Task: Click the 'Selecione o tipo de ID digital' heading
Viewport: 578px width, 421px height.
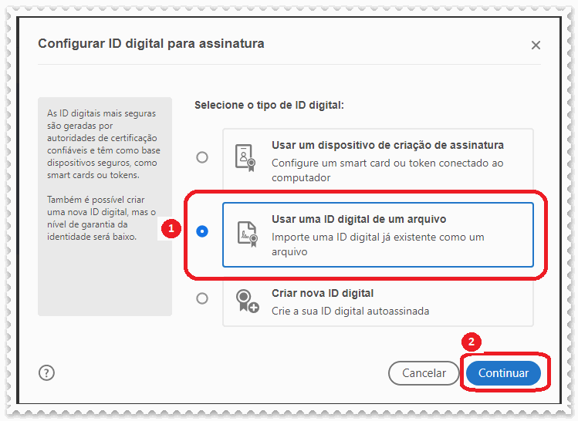Action: (269, 105)
